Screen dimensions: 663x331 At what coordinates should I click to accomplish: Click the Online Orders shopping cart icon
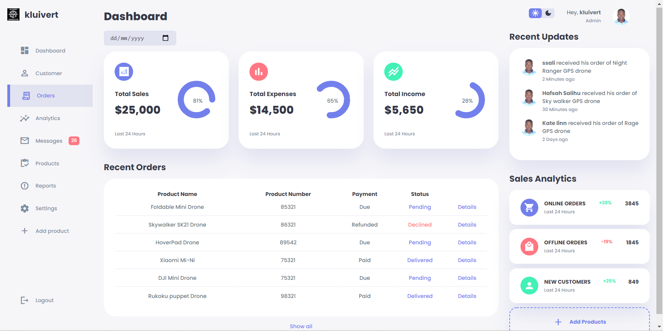coord(529,207)
